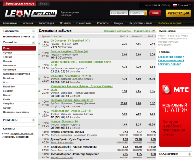Expand the В ближайшие 24 часа arrow
Screen dimensions: 194x160
point(33,37)
